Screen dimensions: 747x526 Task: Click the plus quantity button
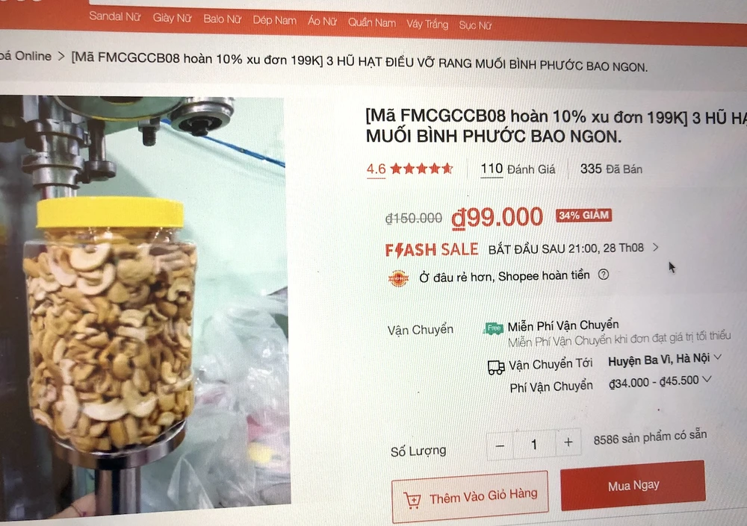pos(568,442)
